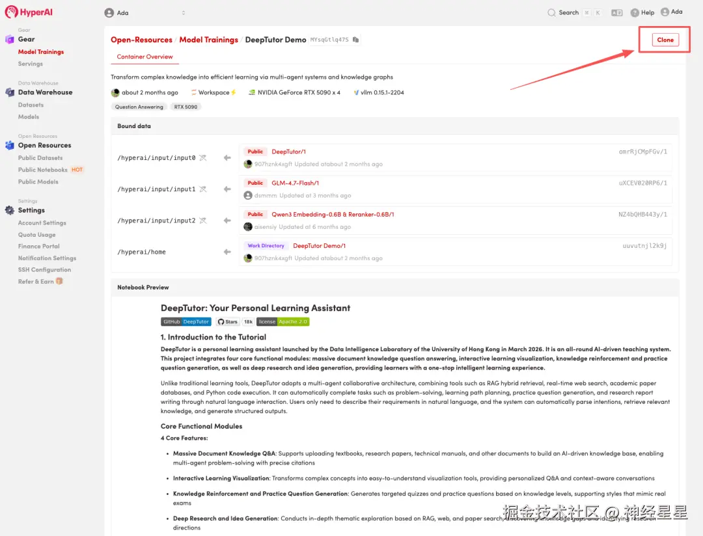Click the /hyperai/home path text
Viewport: 703px width, 536px height.
coord(141,252)
